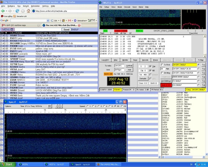This screenshot has height=167, width=208.
Task: Open the Firefox Verktyg menu
Action: [45, 6]
